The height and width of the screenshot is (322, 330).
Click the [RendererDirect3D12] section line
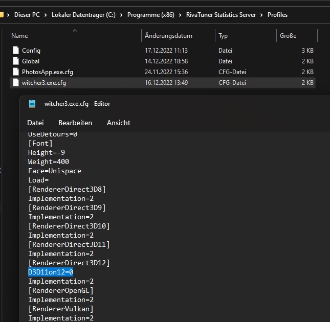tap(69, 263)
